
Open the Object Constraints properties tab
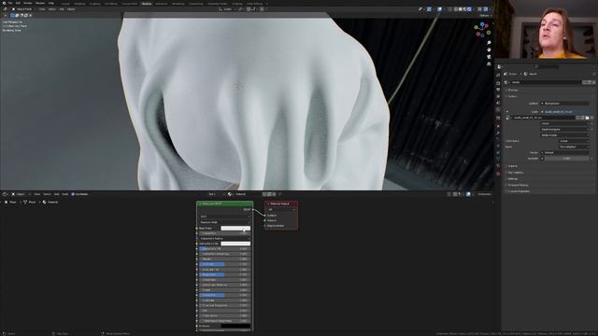pyautogui.click(x=498, y=152)
